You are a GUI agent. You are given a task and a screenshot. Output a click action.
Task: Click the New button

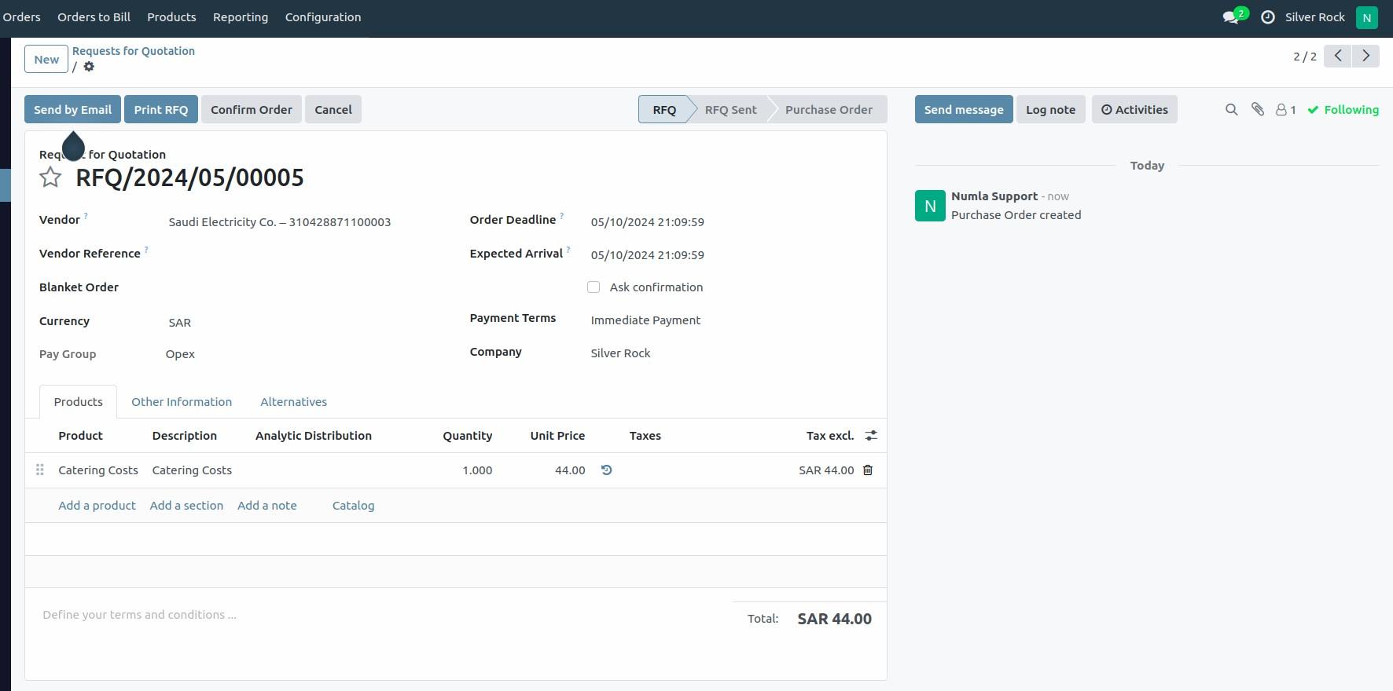tap(46, 60)
